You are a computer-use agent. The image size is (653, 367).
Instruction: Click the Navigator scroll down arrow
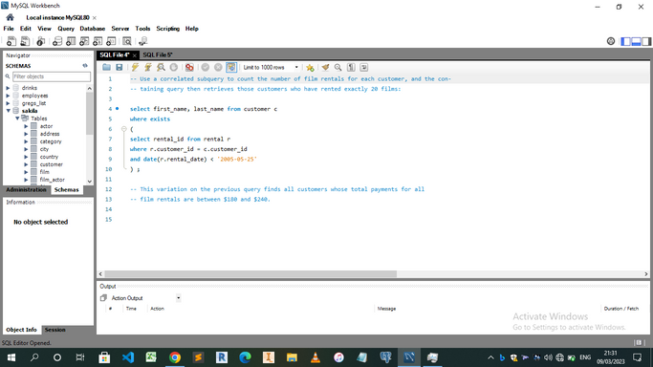[x=90, y=181]
